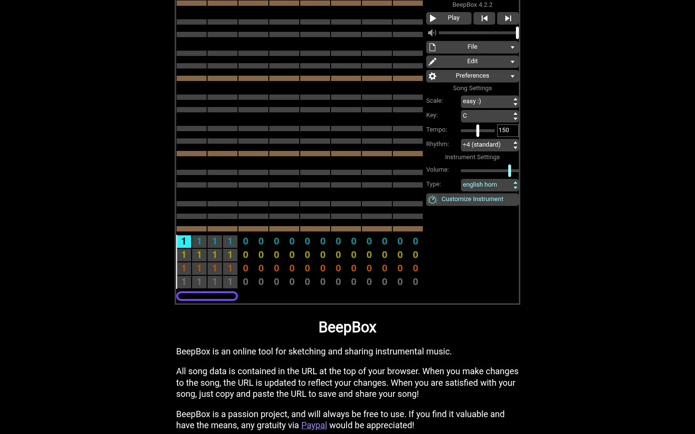Viewport: 695px width, 434px height.
Task: Click the pencil icon beside Edit
Action: pyautogui.click(x=432, y=62)
